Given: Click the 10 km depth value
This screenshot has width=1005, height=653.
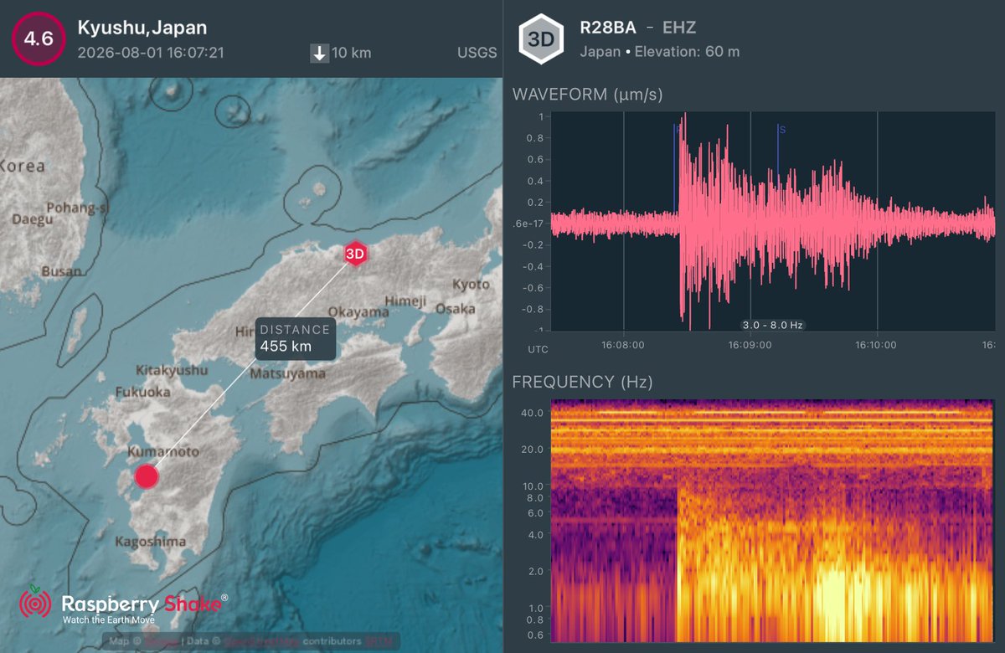Looking at the screenshot, I should (x=352, y=54).
